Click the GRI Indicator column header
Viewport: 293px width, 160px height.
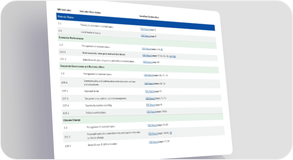click(64, 10)
